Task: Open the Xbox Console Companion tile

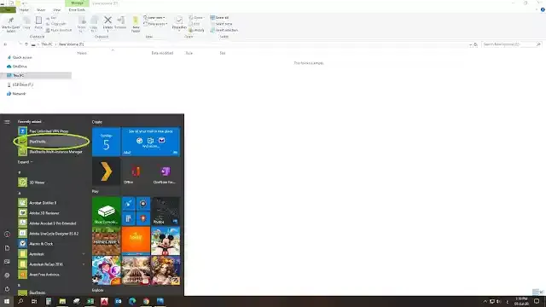Action: coord(106,211)
